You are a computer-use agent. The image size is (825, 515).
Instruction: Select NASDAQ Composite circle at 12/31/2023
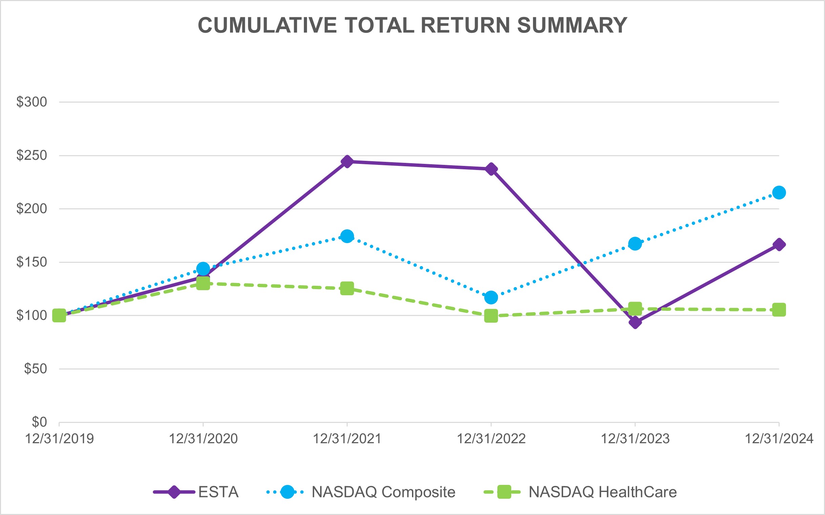(635, 243)
